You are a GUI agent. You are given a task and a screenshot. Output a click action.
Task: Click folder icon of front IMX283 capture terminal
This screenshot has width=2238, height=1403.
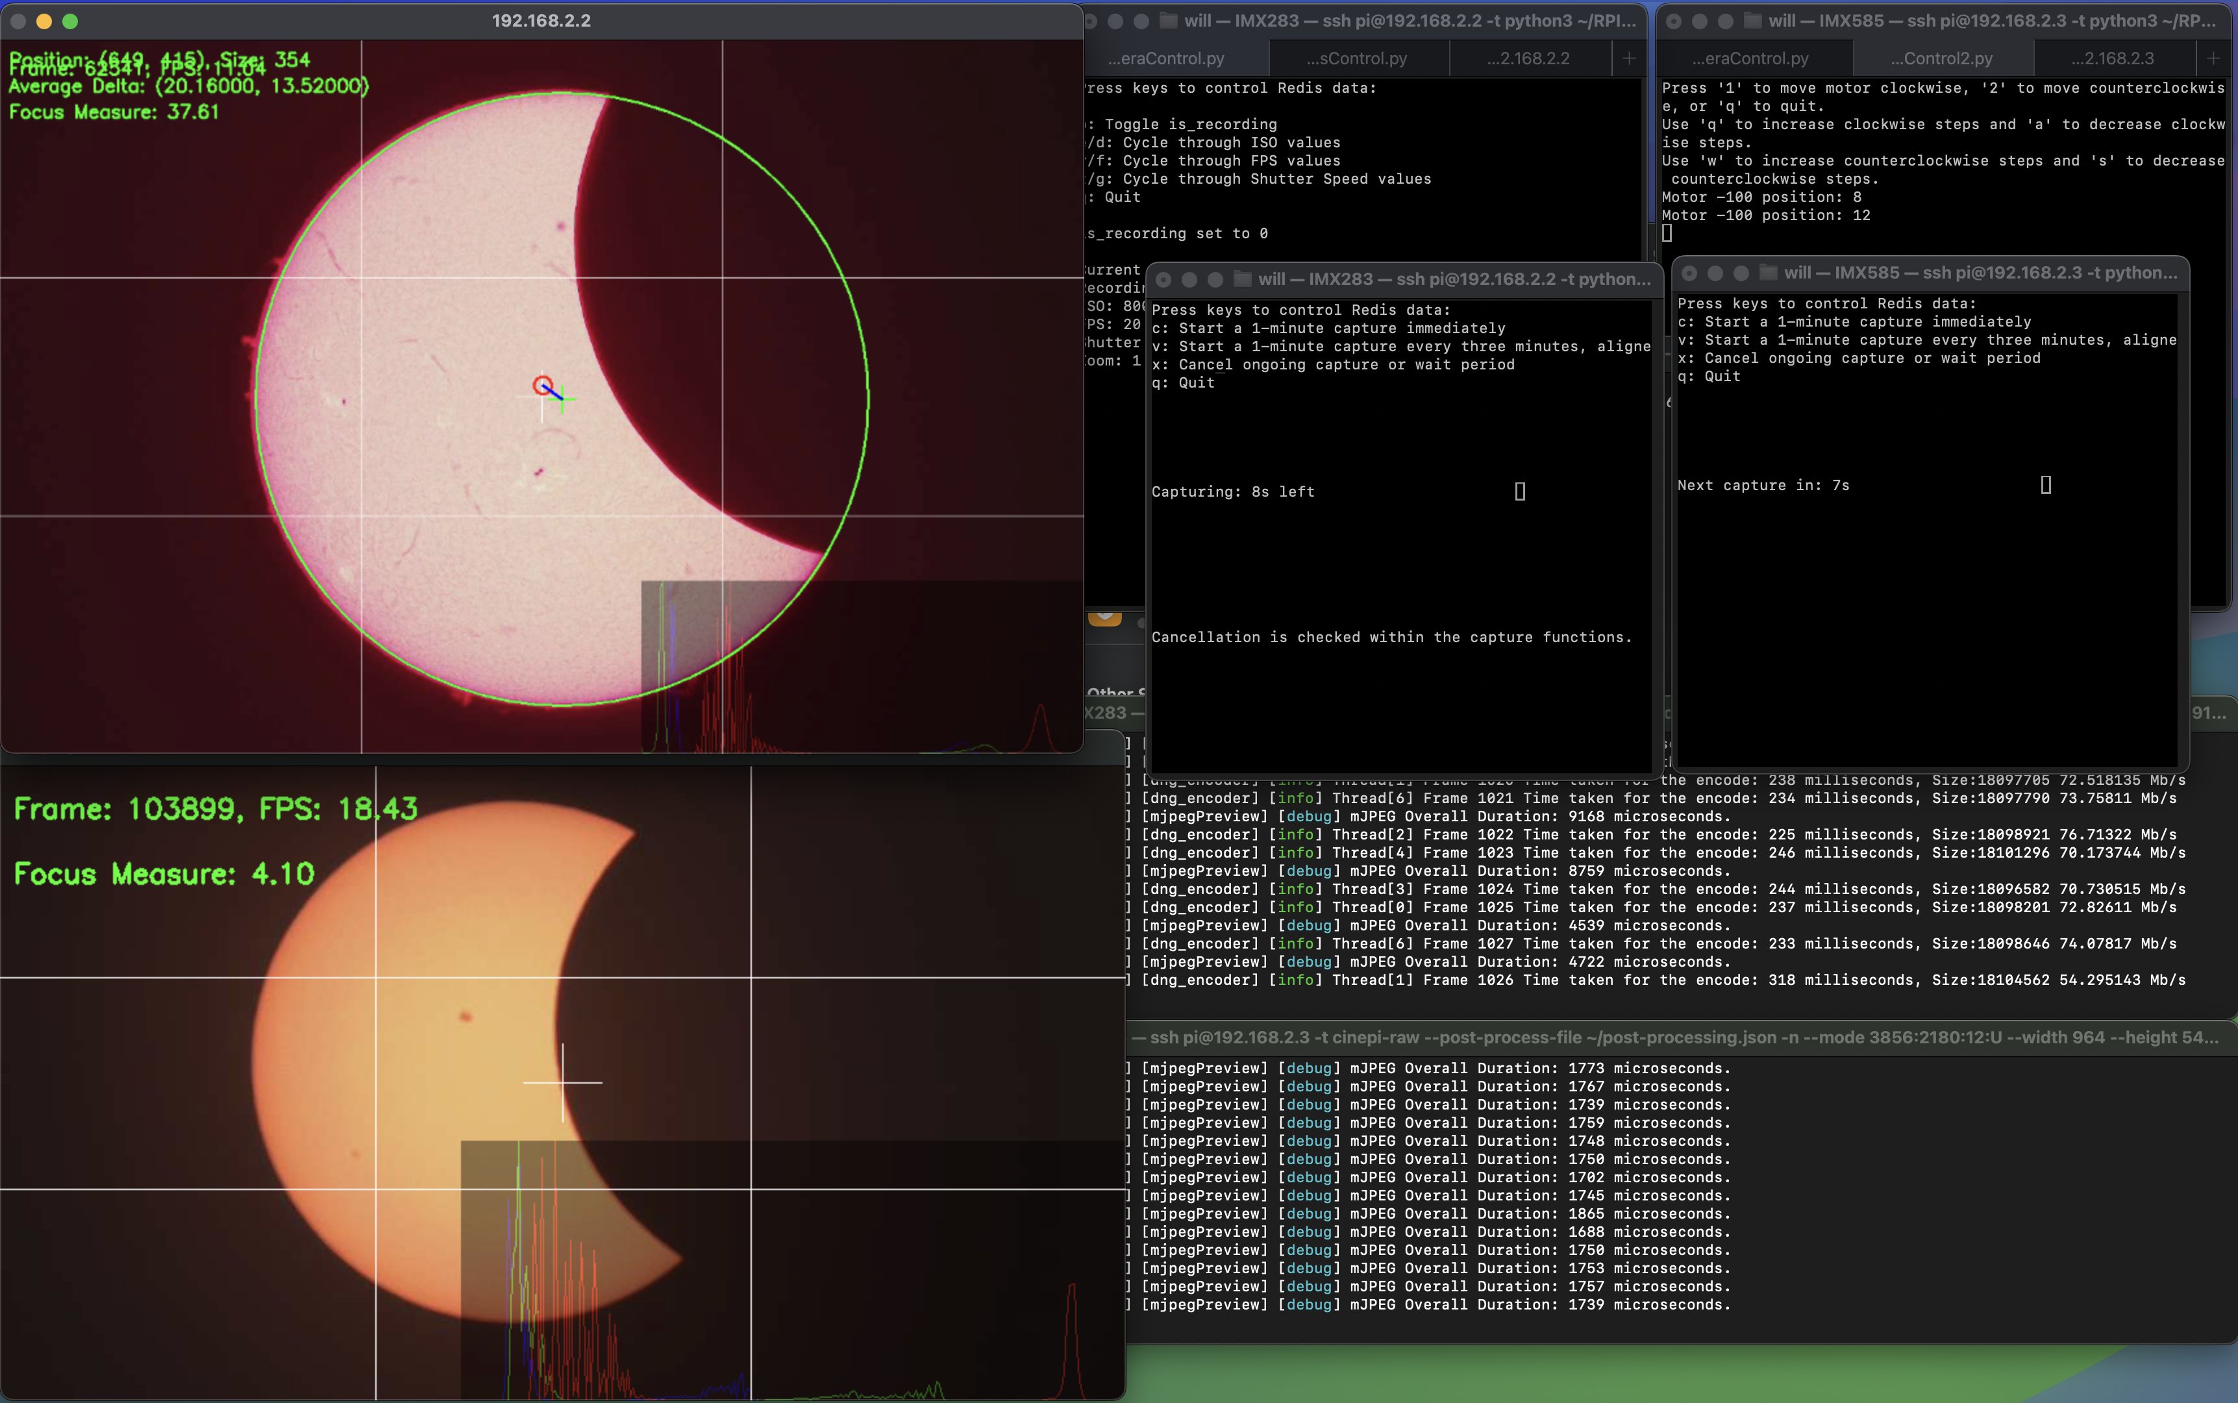[x=1241, y=279]
